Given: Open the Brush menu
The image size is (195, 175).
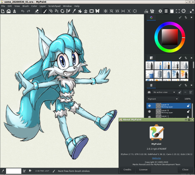Looking at the screenshot, I should coord(26,6).
